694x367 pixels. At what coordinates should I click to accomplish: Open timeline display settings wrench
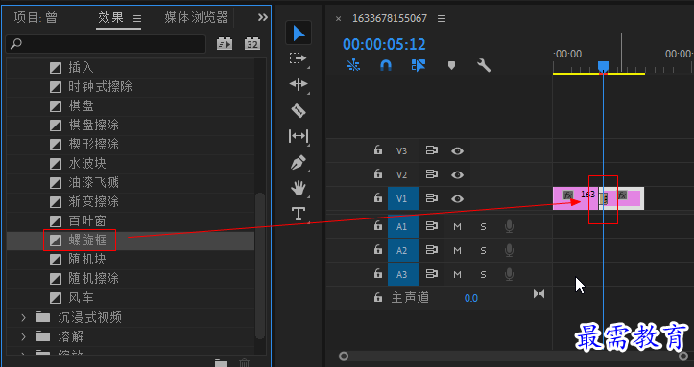point(484,65)
